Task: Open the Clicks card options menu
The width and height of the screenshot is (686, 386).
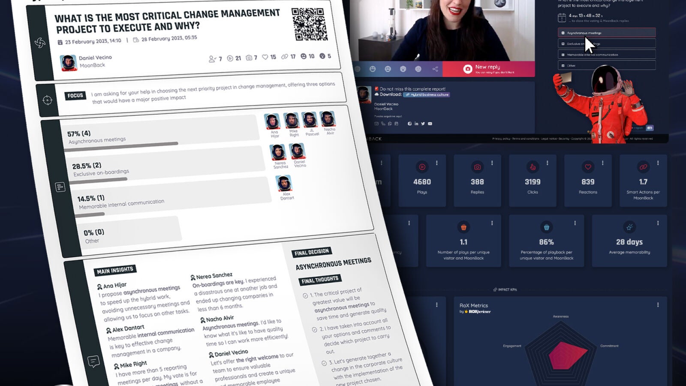Action: tap(548, 163)
